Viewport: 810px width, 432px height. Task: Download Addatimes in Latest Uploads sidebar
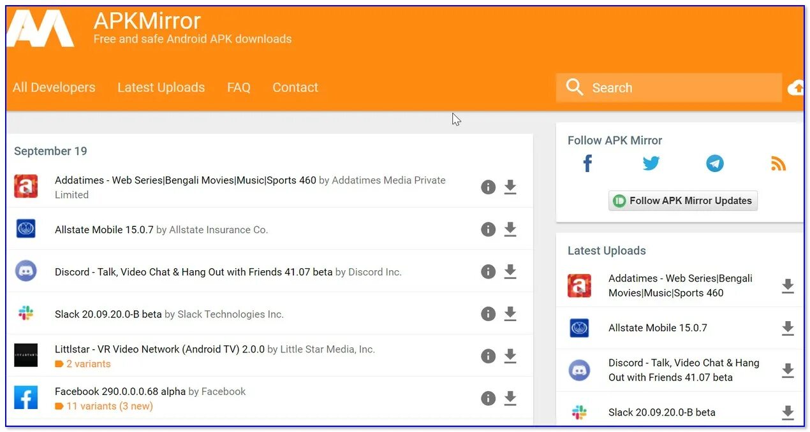pyautogui.click(x=788, y=286)
